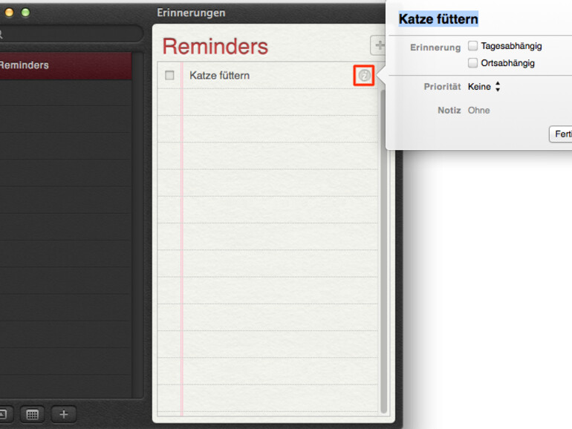
Task: Click the green zoom window button
Action: point(25,13)
